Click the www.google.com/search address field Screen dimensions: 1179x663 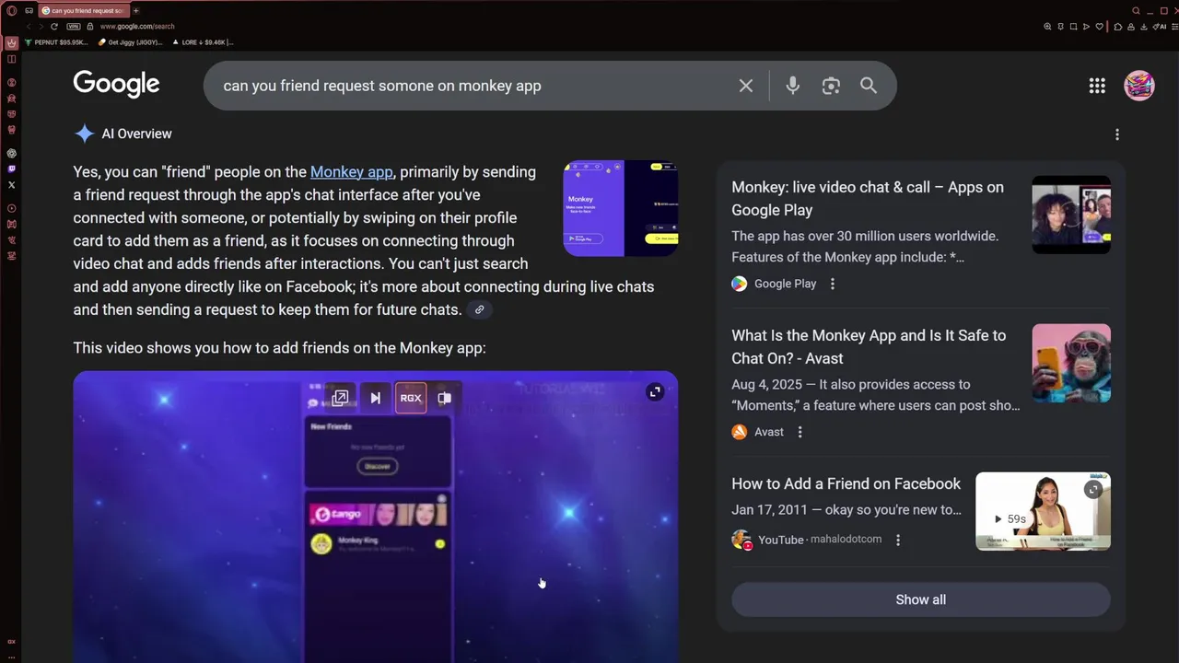point(137,27)
